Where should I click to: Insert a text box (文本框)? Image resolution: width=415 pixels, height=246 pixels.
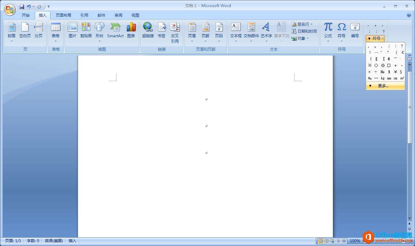click(x=236, y=32)
